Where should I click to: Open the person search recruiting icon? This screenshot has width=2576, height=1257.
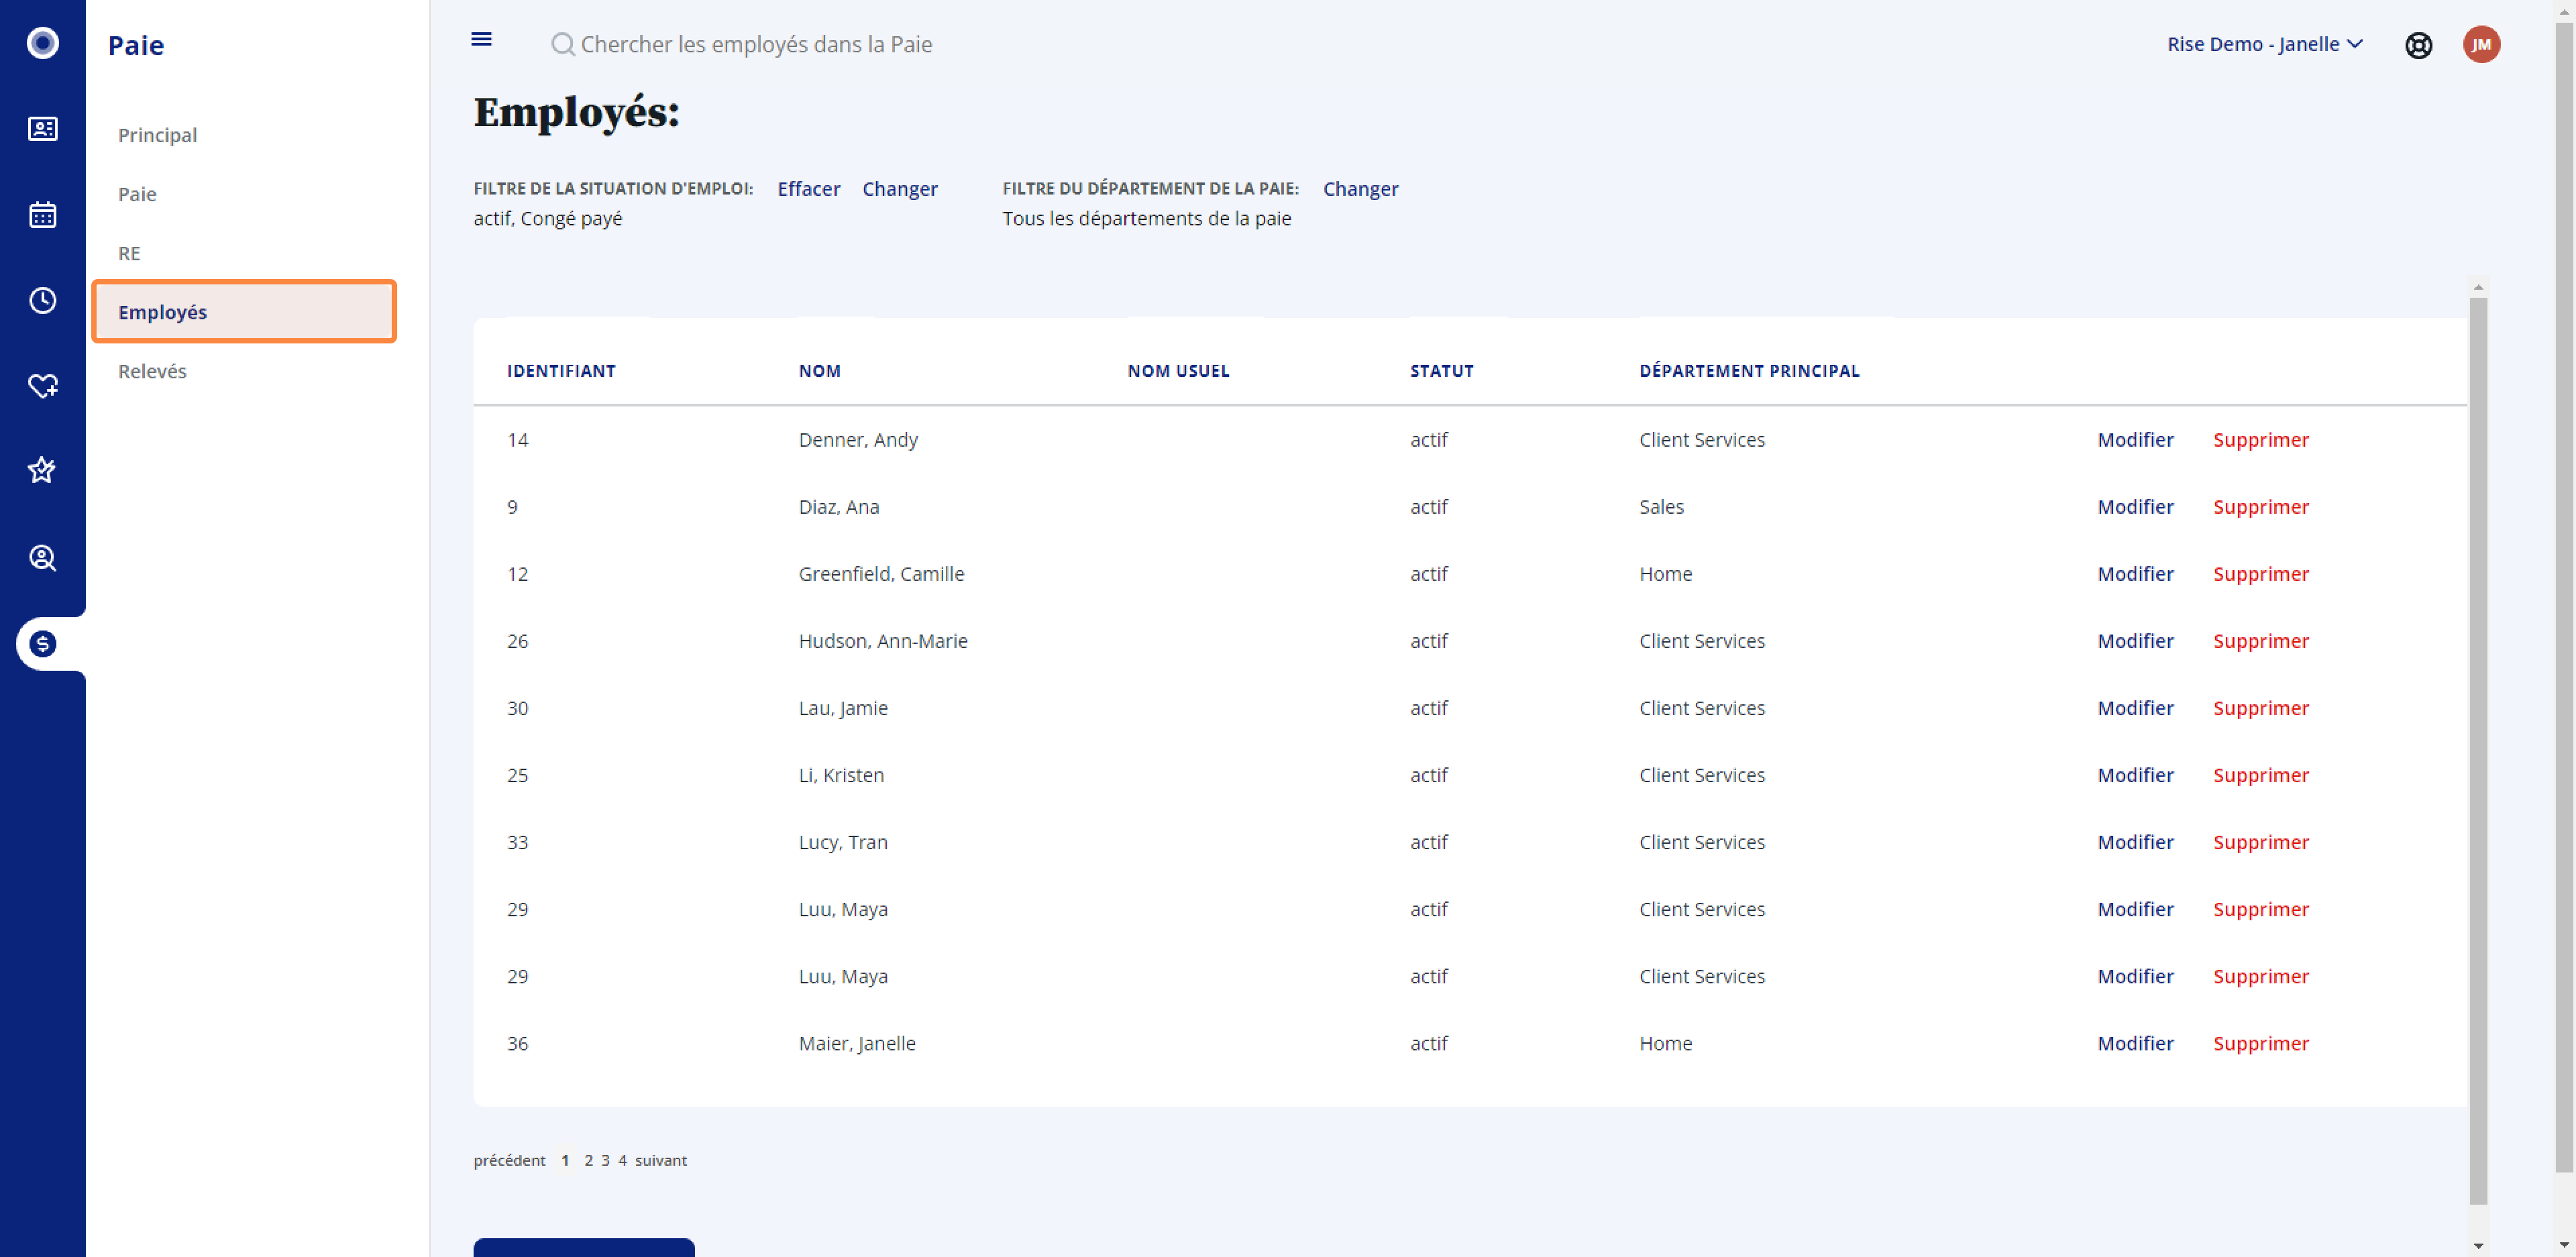coord(42,558)
